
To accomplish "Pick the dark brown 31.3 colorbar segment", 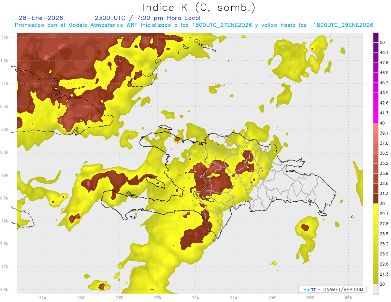I will 376,198.
